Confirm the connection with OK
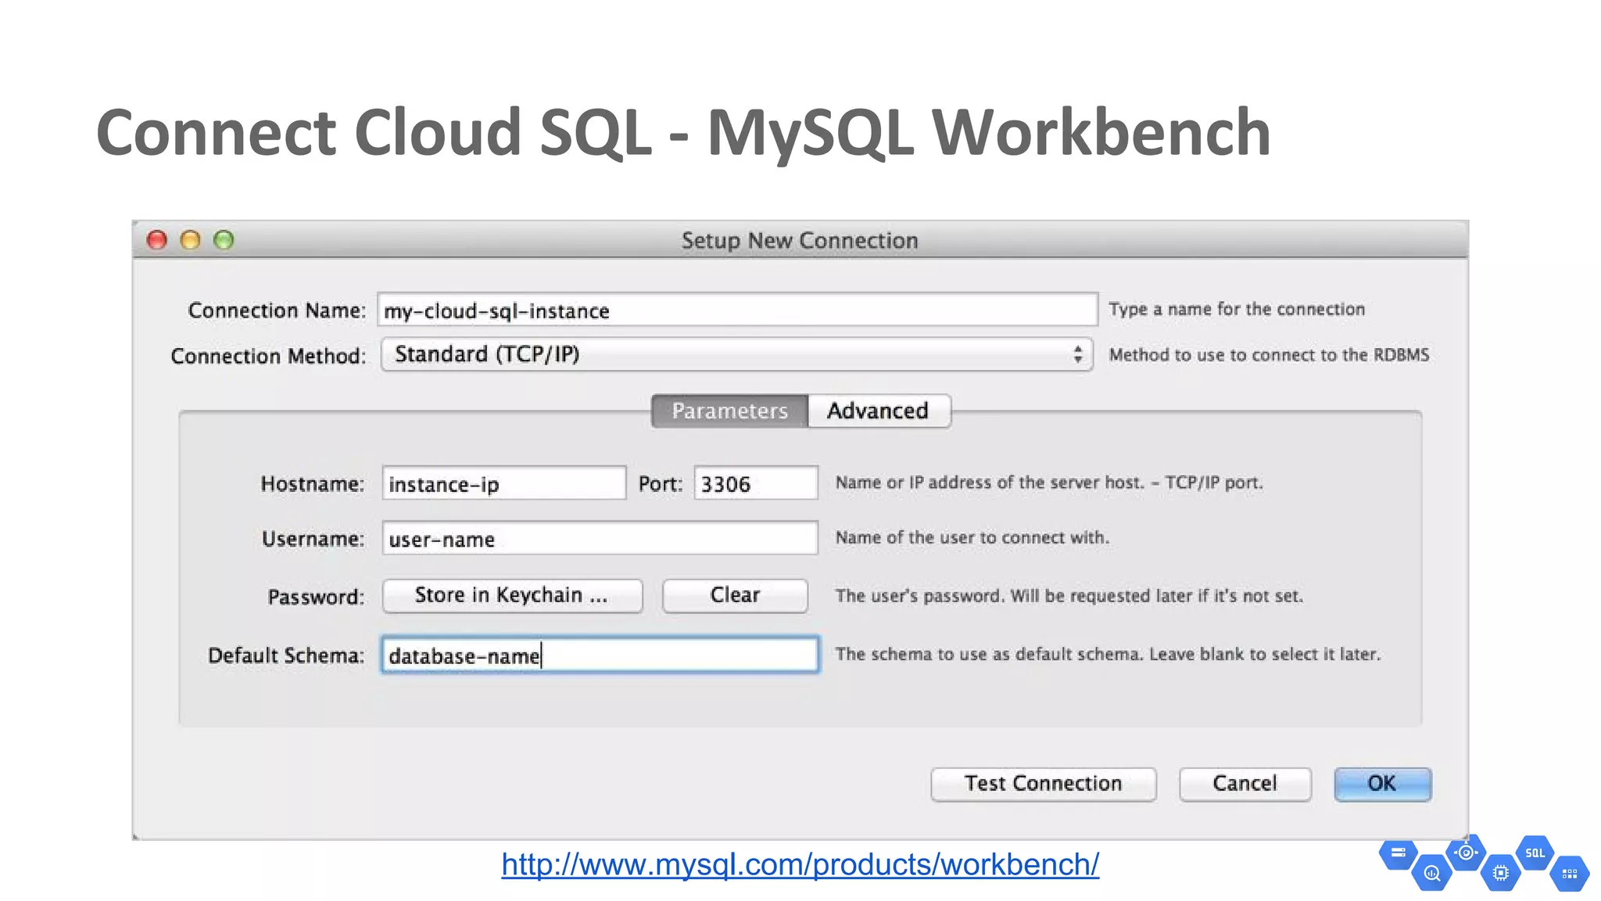The image size is (1601, 901). click(x=1382, y=784)
